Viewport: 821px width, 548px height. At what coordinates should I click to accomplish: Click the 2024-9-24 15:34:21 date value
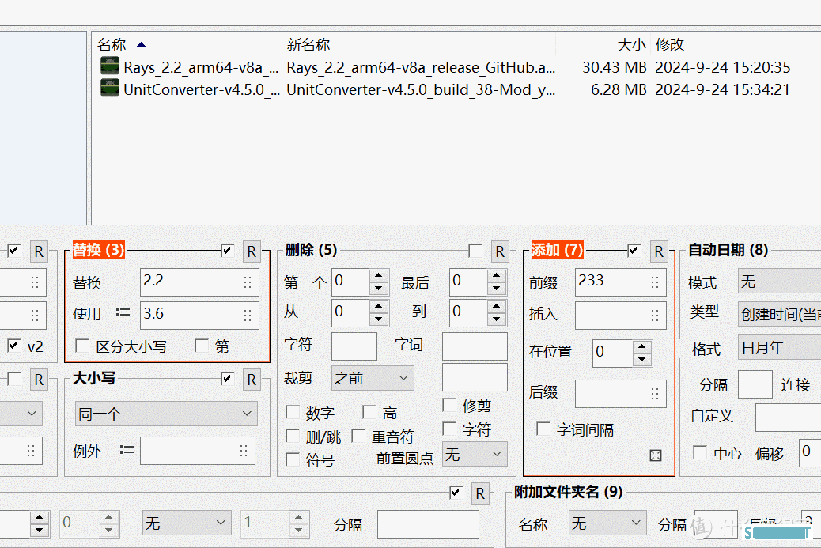pos(723,89)
